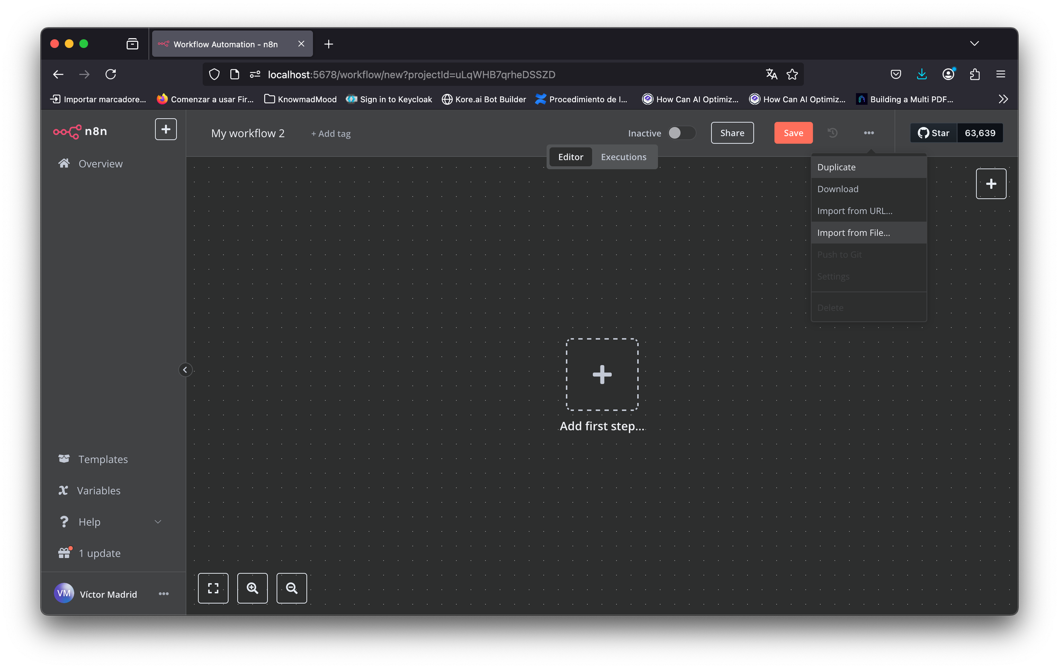Fit canvas view to screen

(213, 588)
